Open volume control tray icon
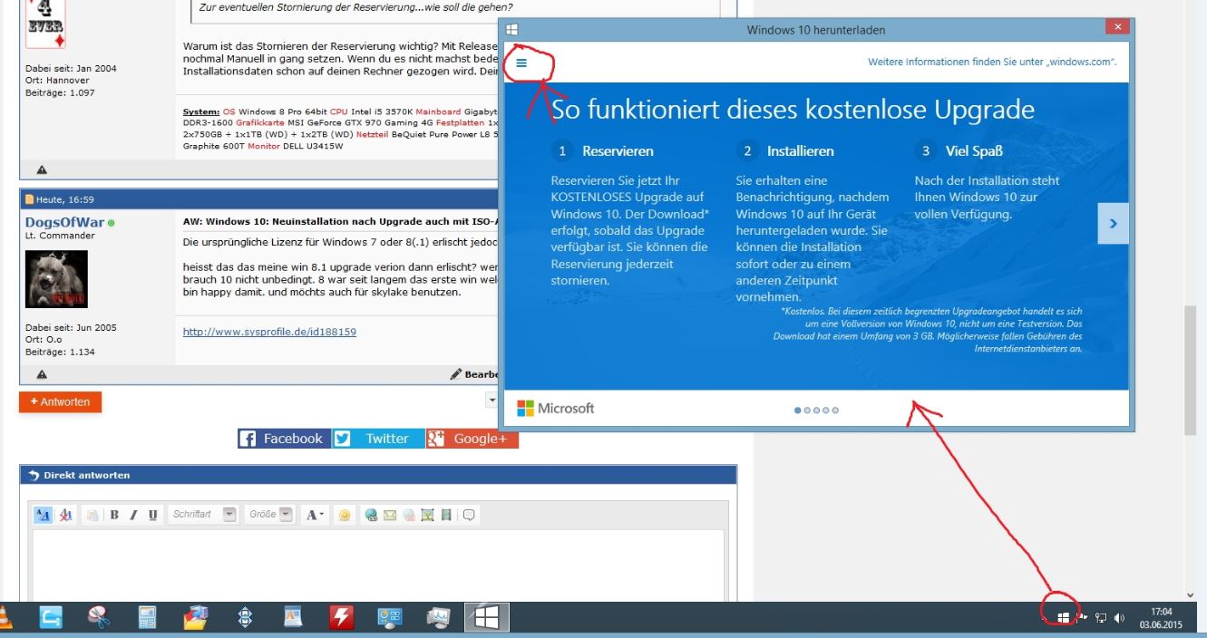 point(1120,617)
